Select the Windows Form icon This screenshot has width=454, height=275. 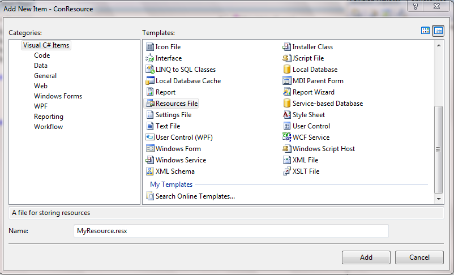click(149, 148)
